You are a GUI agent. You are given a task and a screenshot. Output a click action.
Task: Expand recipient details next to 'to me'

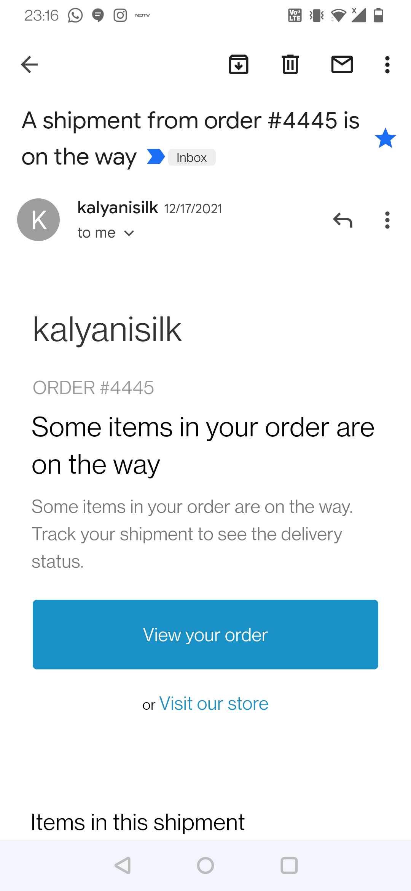tap(129, 233)
